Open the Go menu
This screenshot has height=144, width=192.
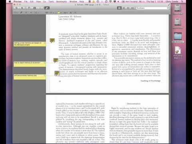(x=44, y=2)
